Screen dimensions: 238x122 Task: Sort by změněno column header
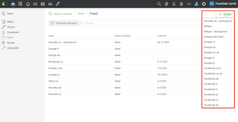coord(162,36)
